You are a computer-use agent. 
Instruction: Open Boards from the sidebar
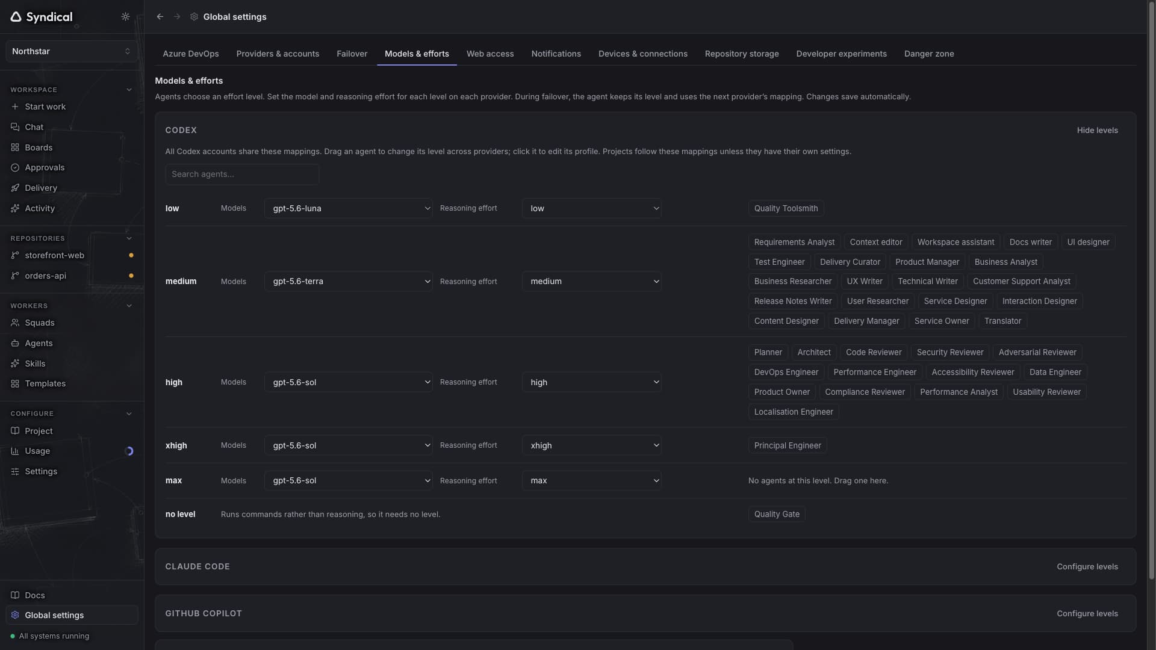(72, 147)
